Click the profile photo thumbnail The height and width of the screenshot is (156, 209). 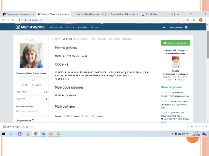point(31,56)
